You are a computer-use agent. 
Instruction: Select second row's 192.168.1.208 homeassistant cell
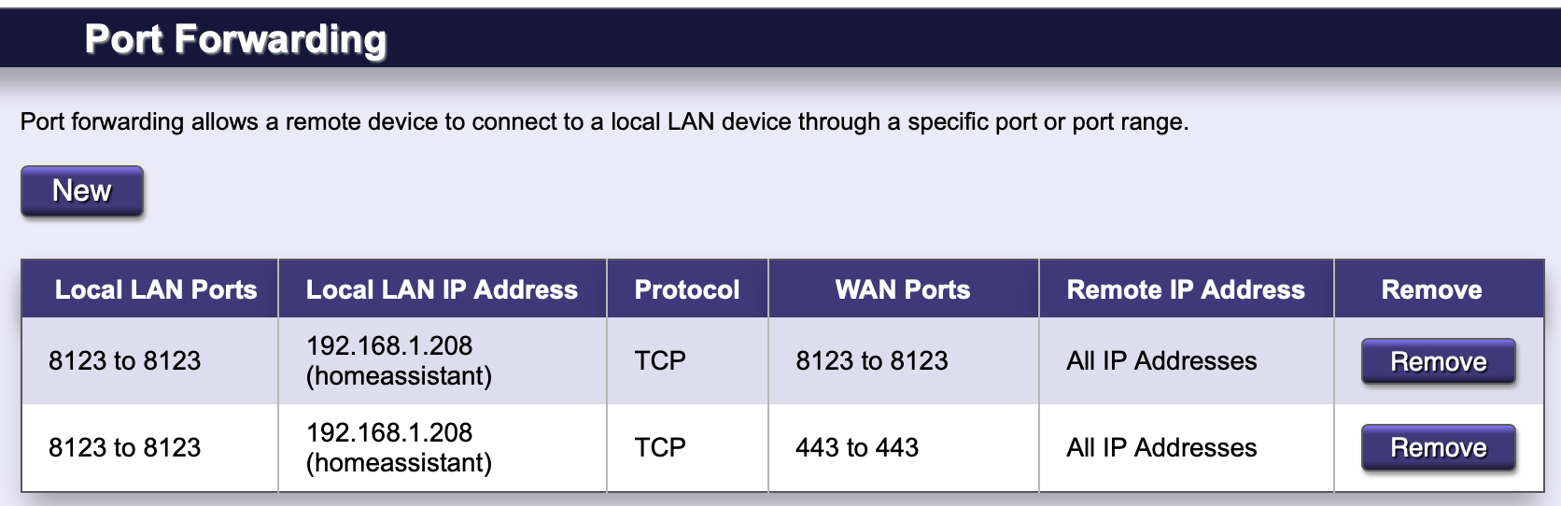(443, 447)
